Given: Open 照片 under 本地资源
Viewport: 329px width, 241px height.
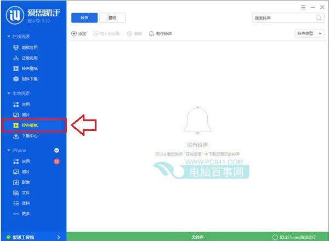Looking at the screenshot, I should click(21, 115).
